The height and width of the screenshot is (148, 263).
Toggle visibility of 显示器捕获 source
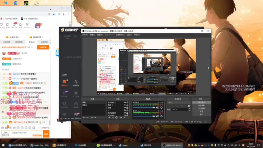(125, 113)
